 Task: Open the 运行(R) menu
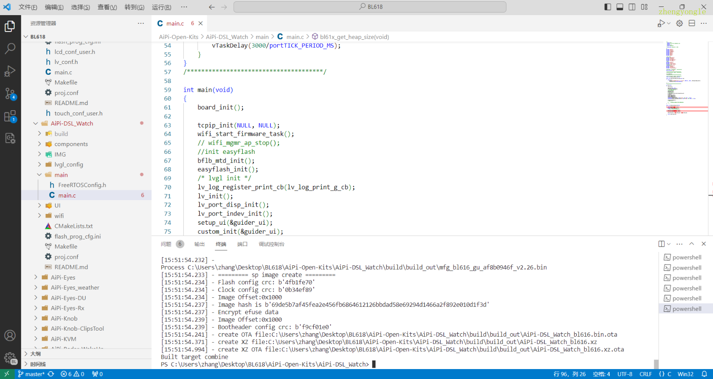pos(162,7)
